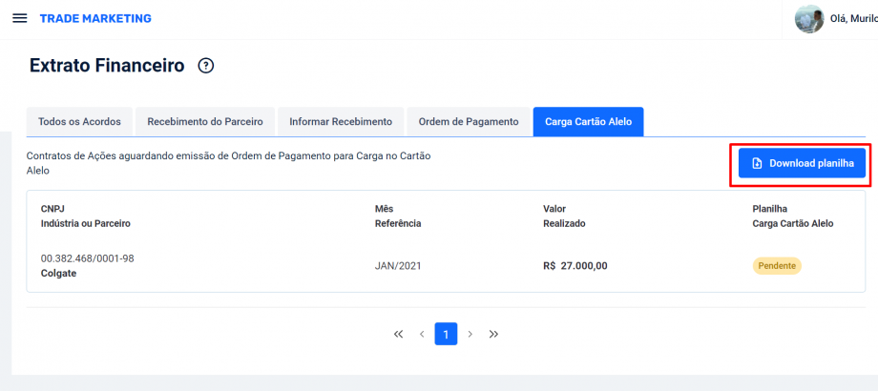The image size is (878, 391).
Task: Go to next page using right chevron
Action: click(x=470, y=334)
